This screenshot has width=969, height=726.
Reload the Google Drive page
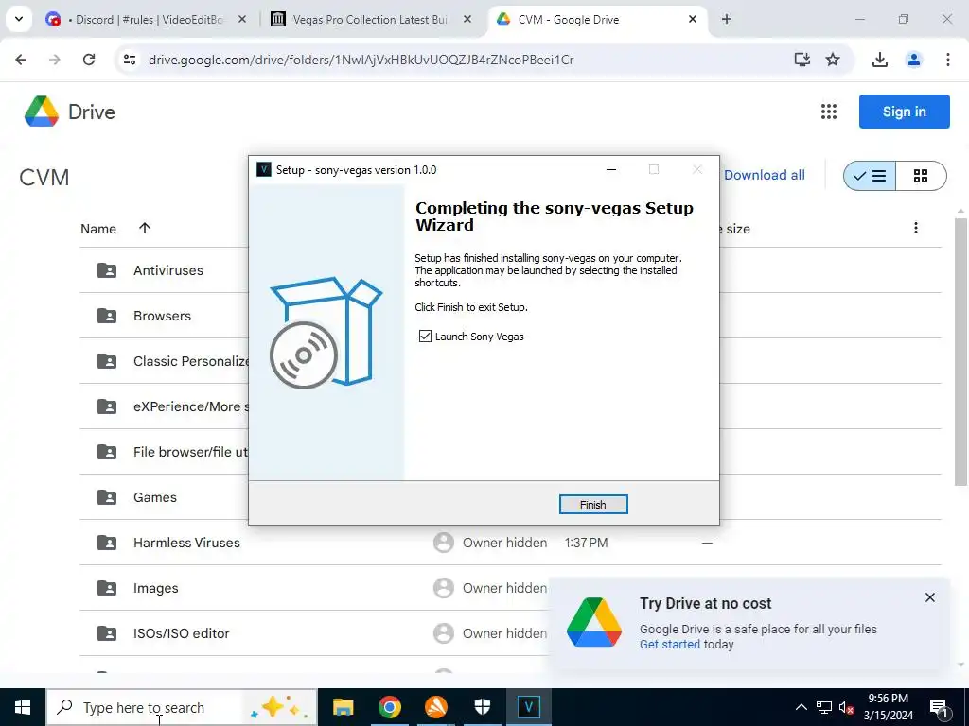89,60
